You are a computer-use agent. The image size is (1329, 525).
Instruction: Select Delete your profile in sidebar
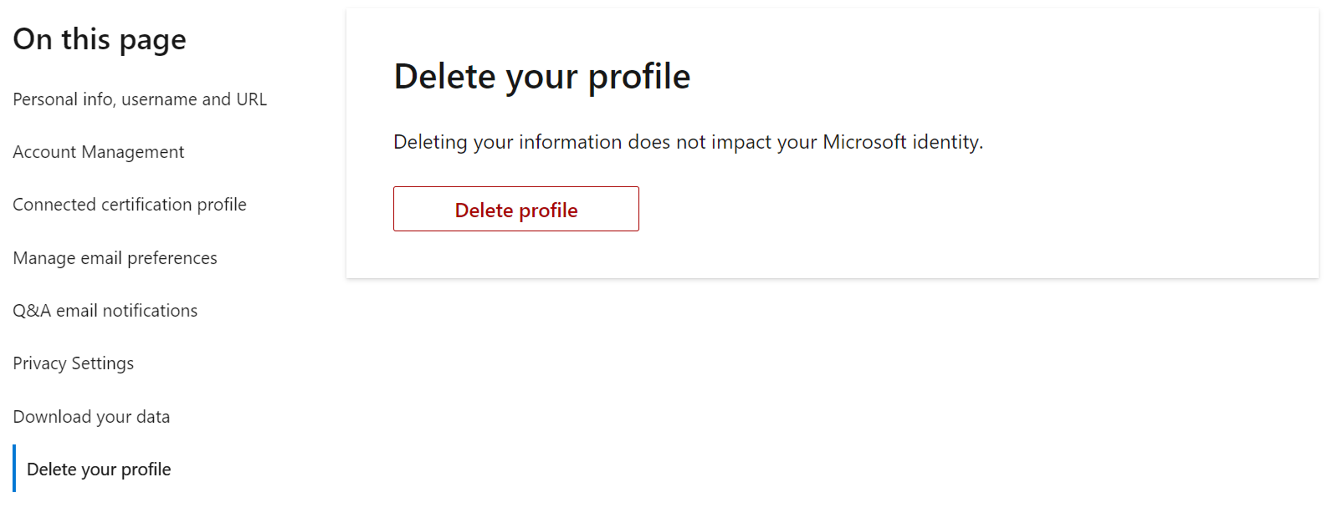coord(98,468)
